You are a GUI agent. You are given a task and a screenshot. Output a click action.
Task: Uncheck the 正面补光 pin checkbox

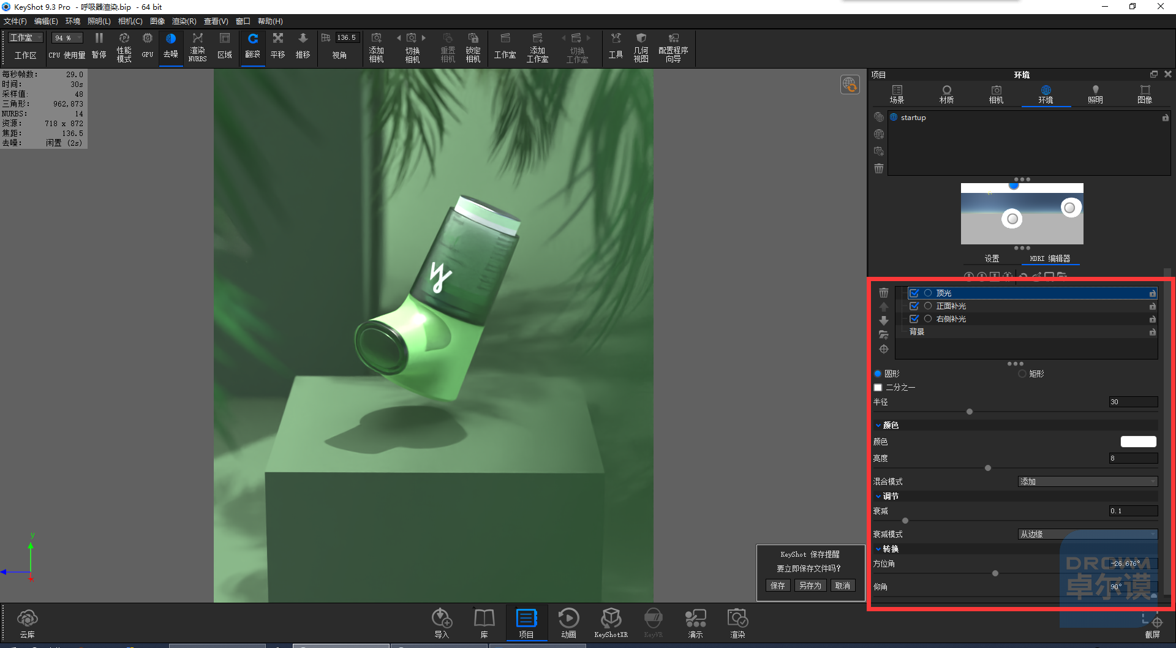[x=914, y=306]
